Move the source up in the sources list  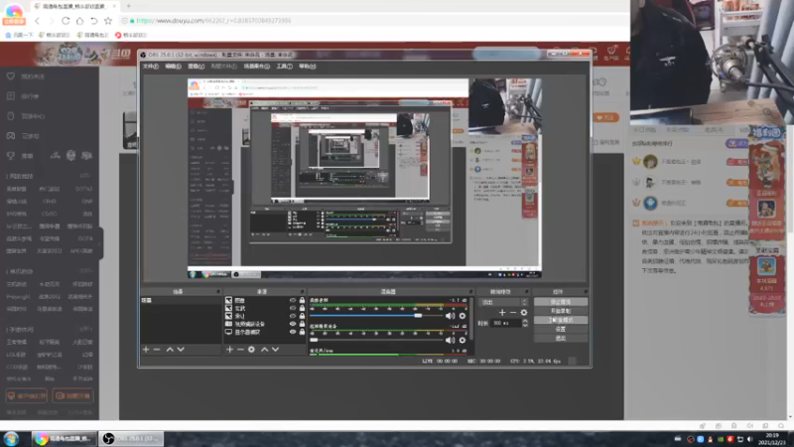(x=264, y=350)
